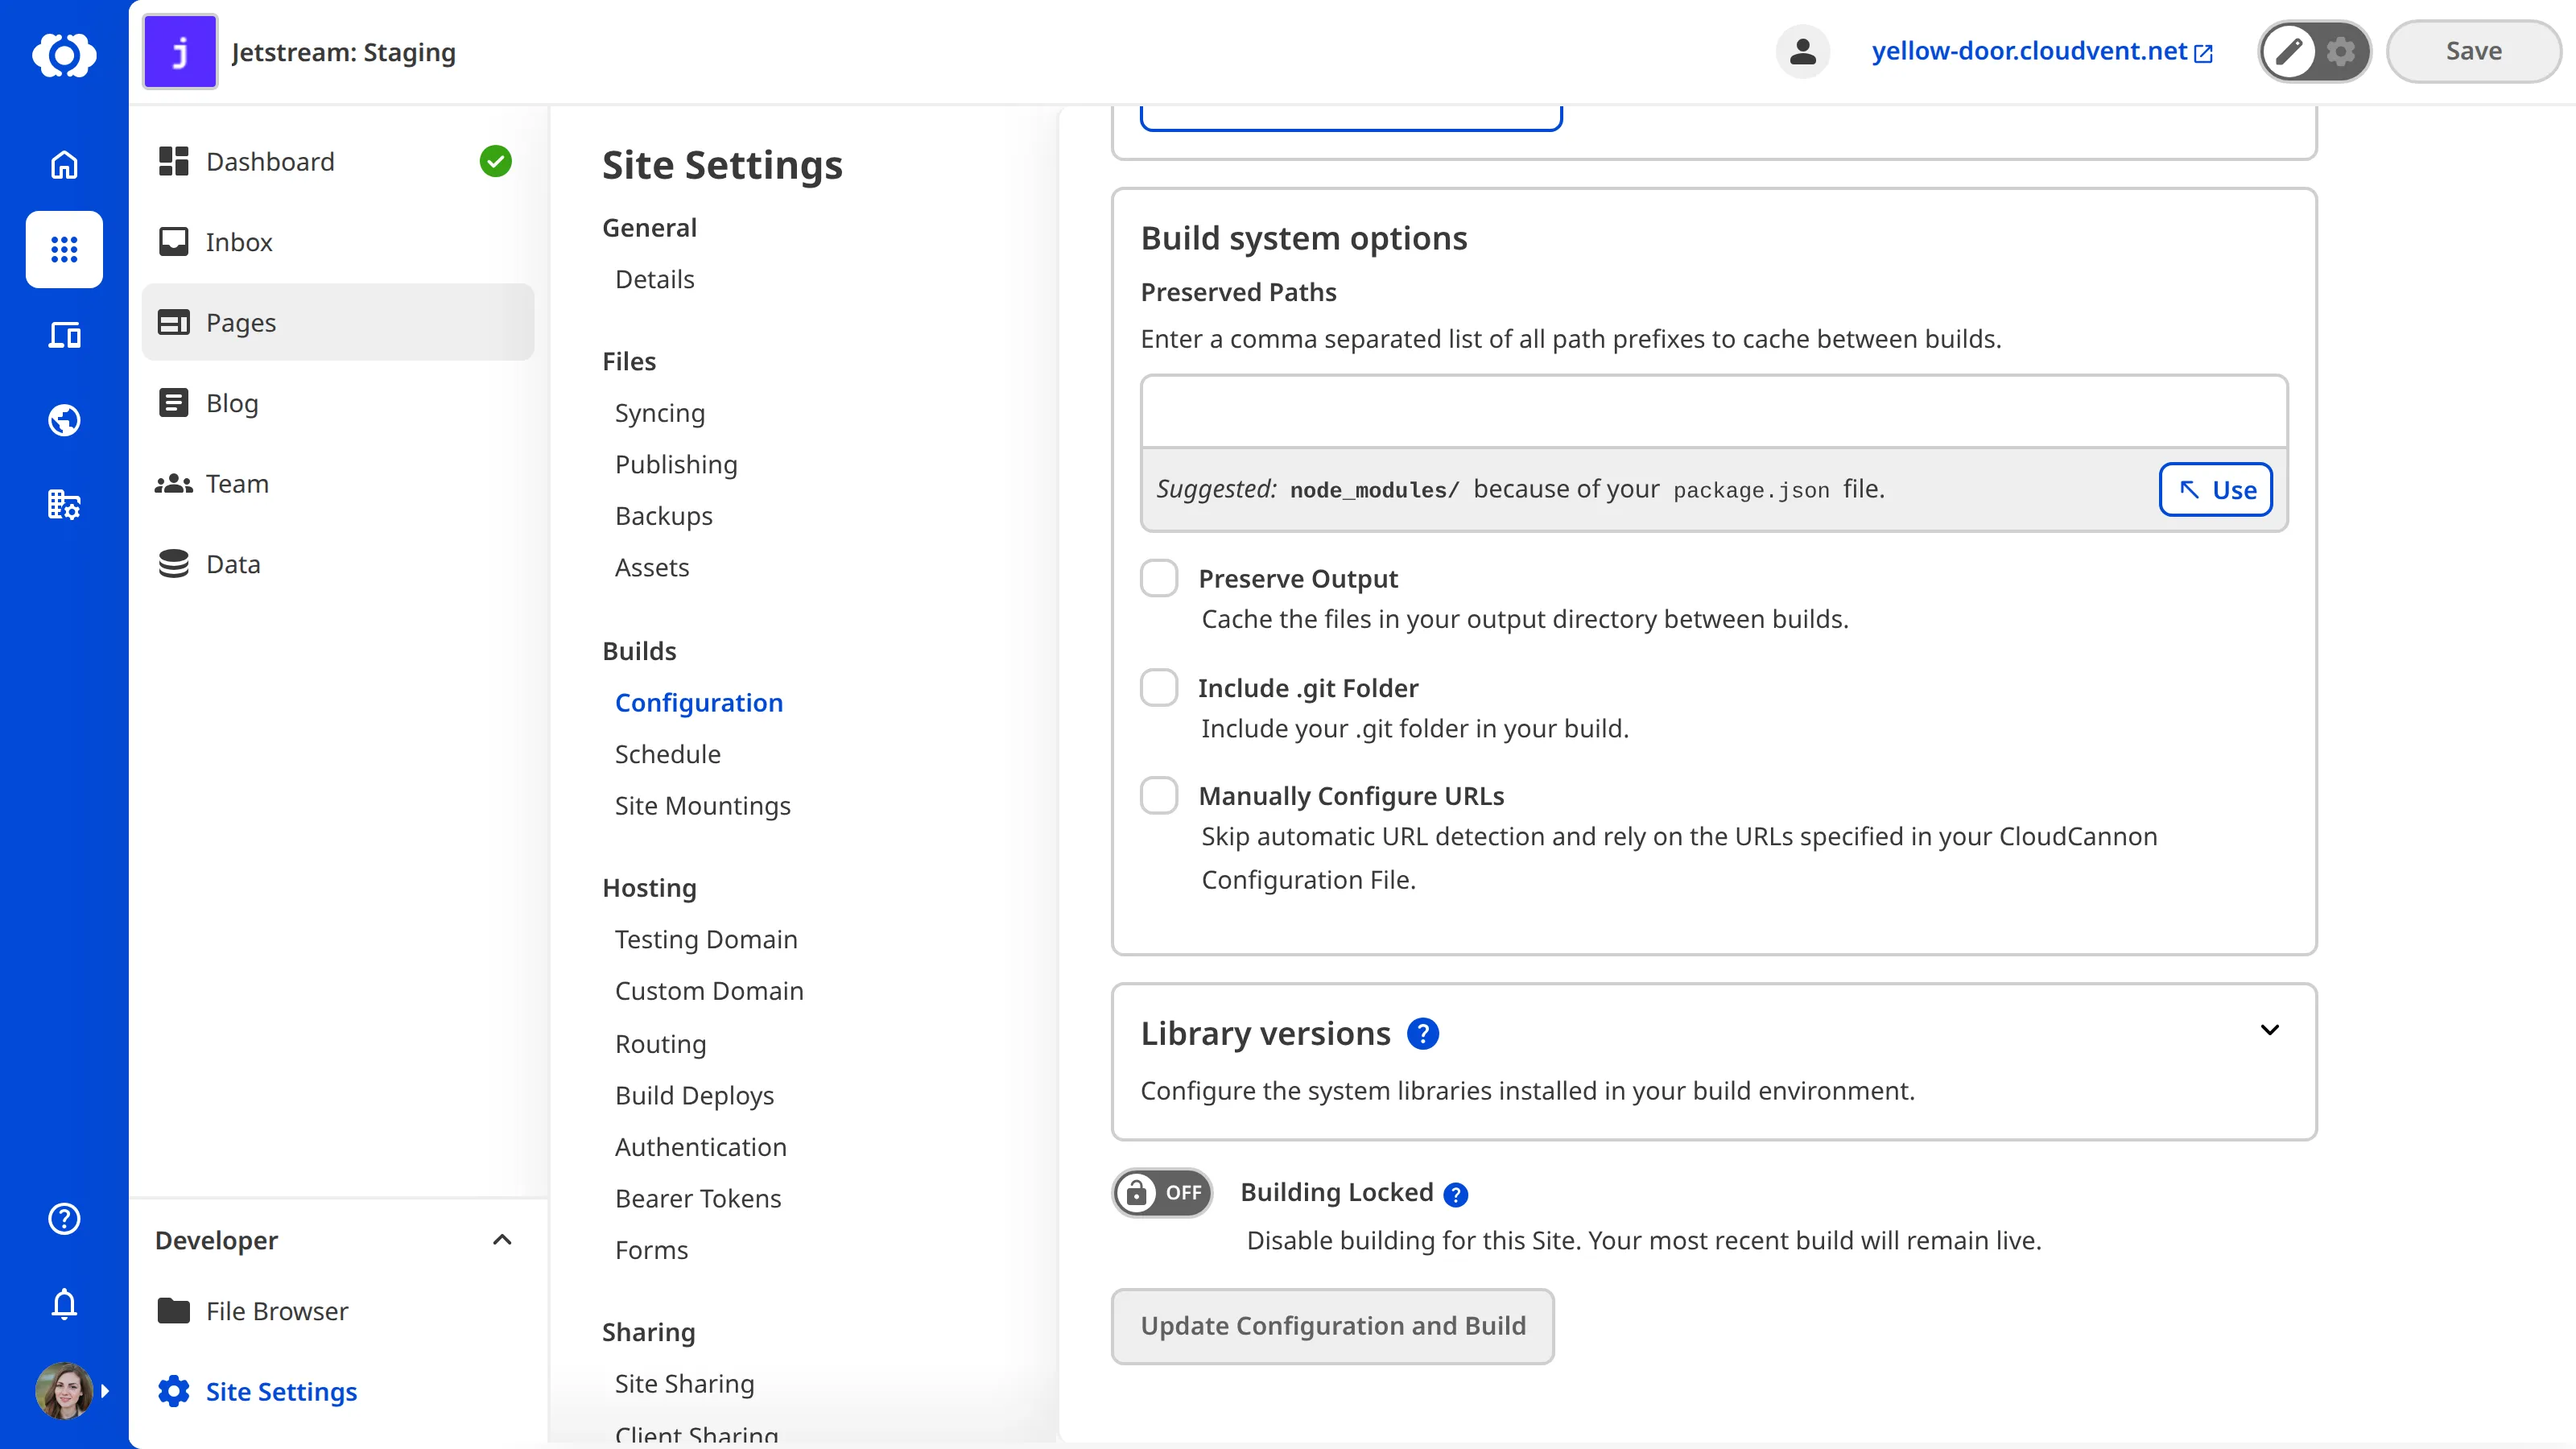Open the yellow-door.cloudvent.net link

coord(2042,51)
